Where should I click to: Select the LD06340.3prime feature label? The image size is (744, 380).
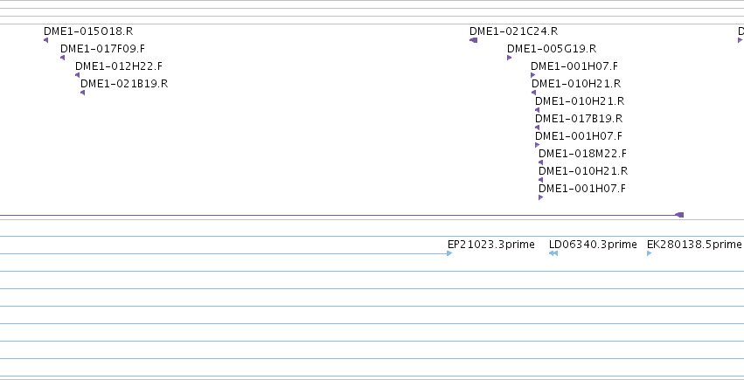pos(593,245)
